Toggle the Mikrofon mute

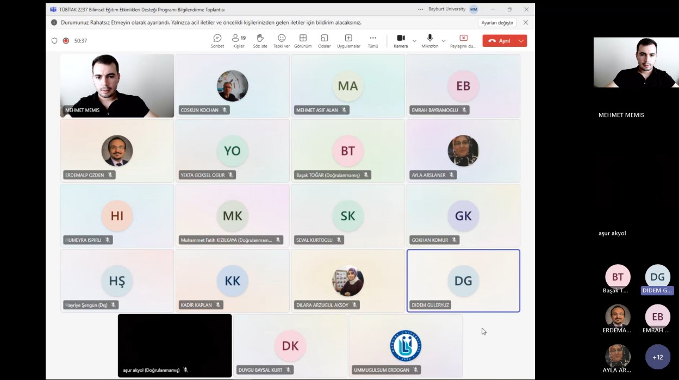pos(429,41)
